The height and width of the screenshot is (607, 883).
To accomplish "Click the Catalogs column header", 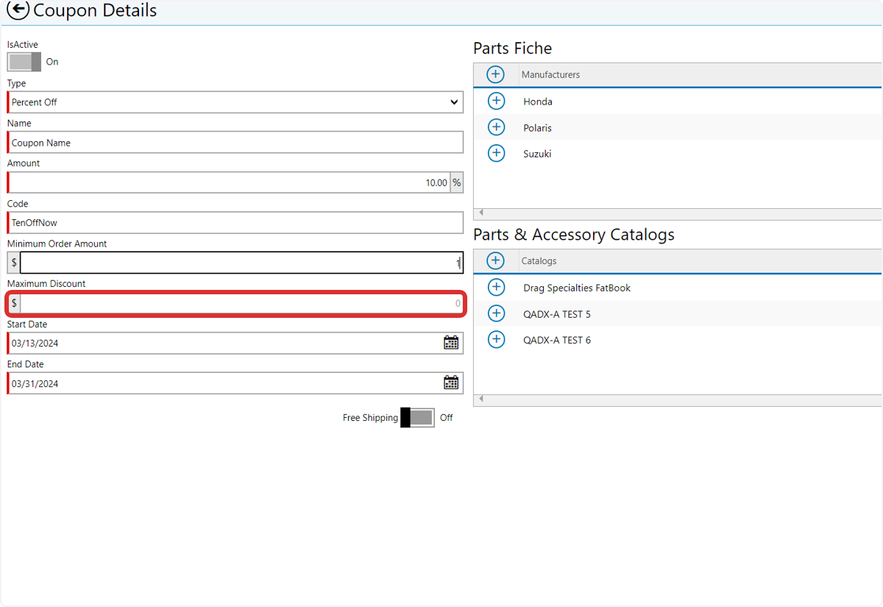I will point(539,260).
